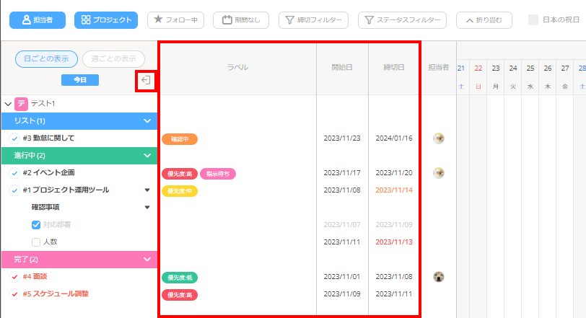Click overdue deadline 2023/11/14
This screenshot has height=318, width=586.
pyautogui.click(x=394, y=190)
